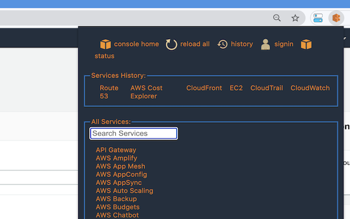Open AWS App Mesh service
Viewport: 350px width, 219px height.
coord(120,166)
